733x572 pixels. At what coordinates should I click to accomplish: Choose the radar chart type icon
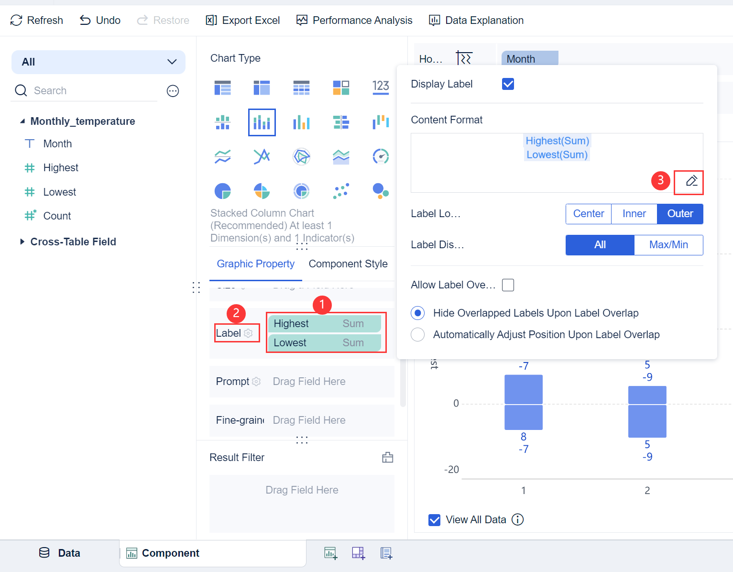click(x=301, y=156)
